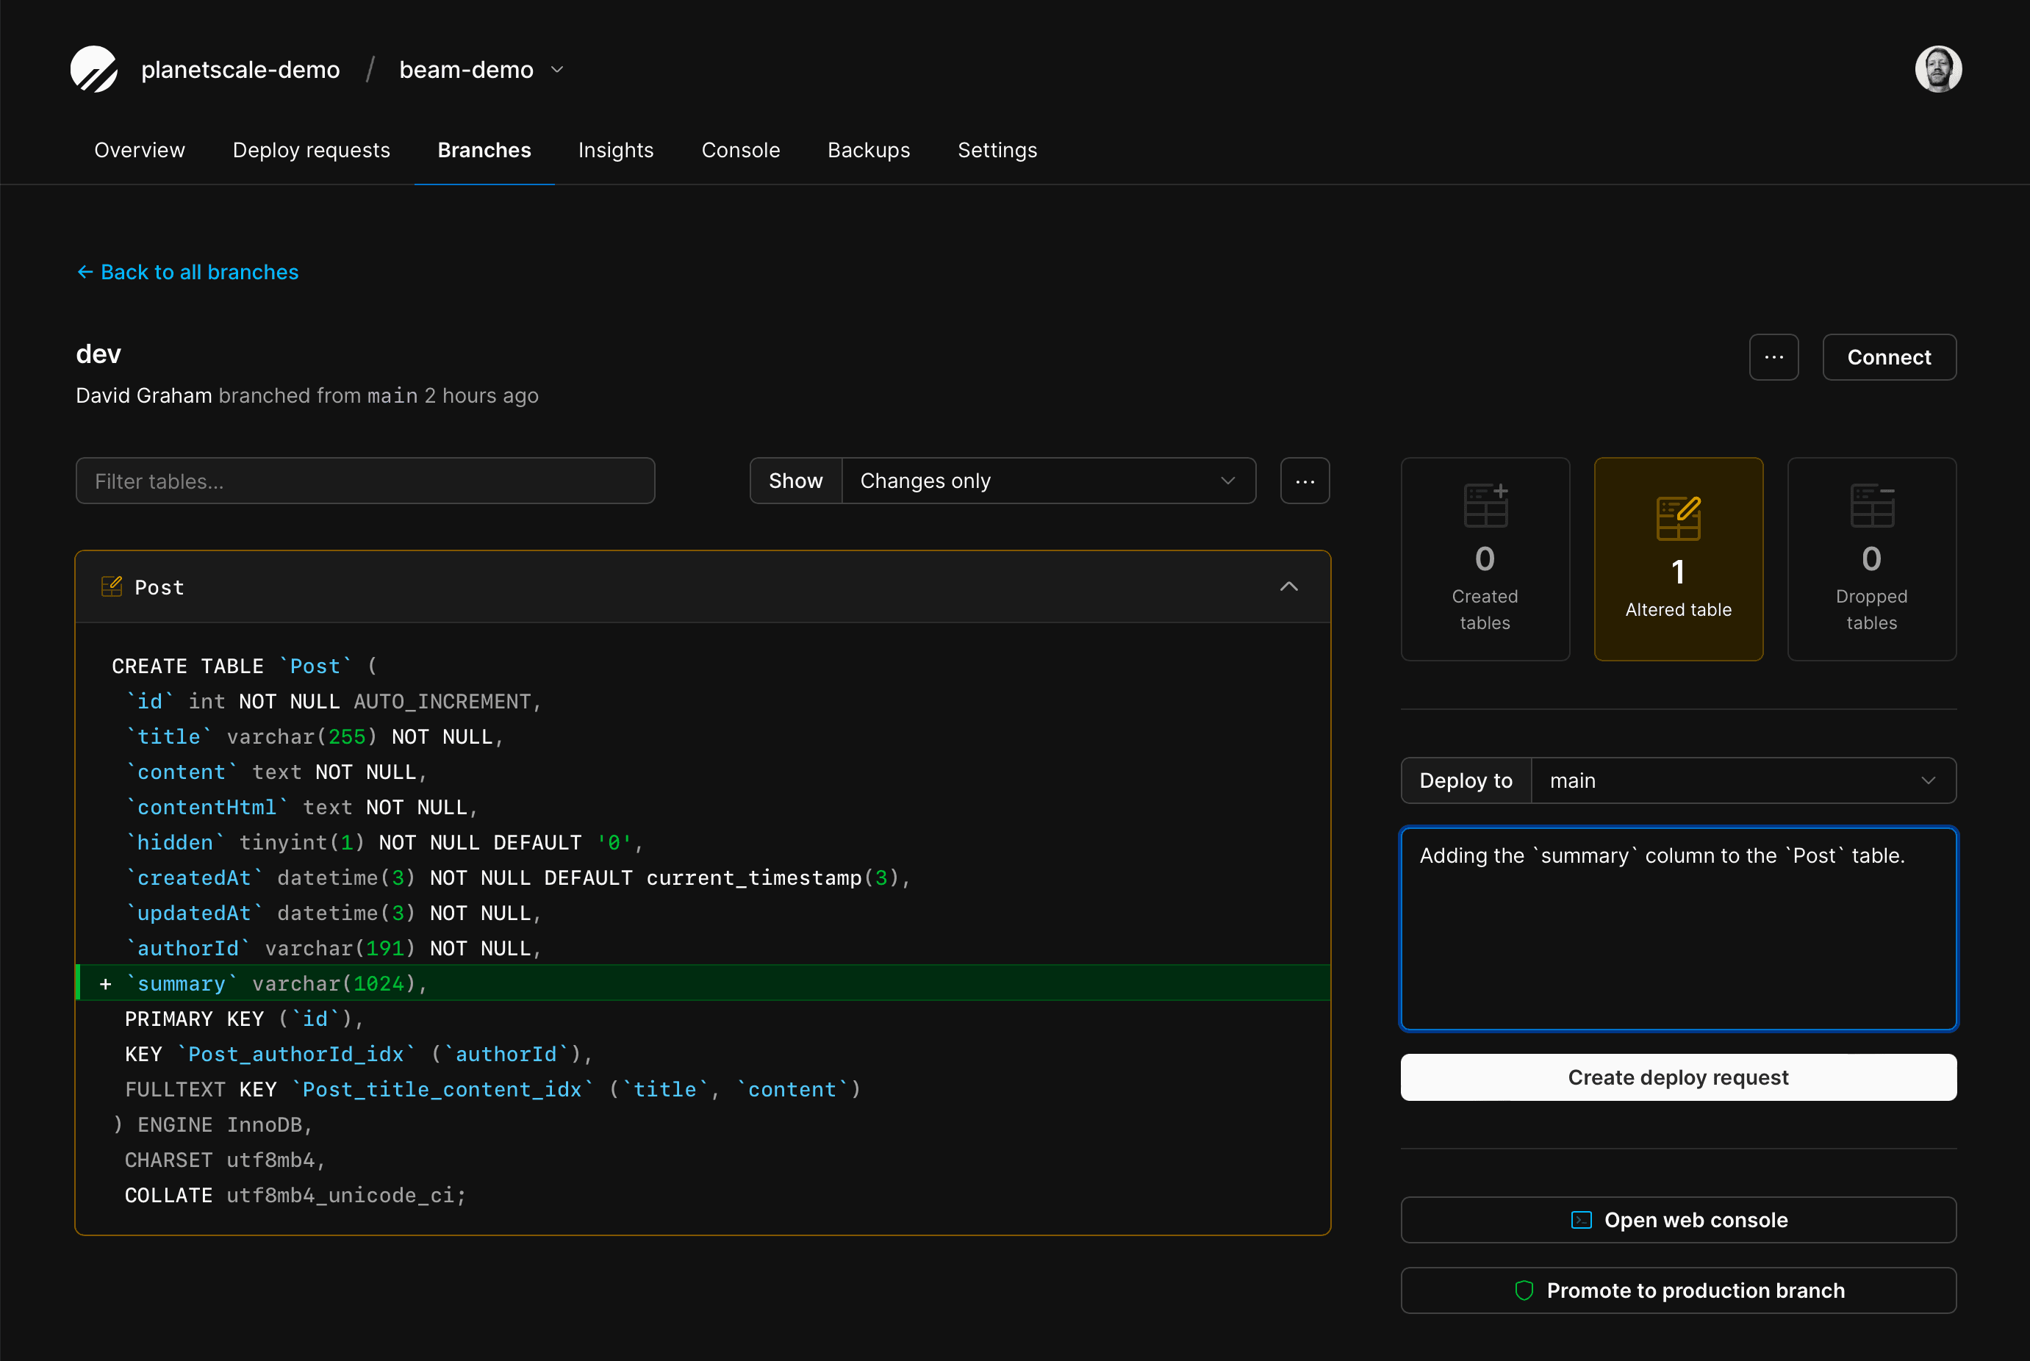The image size is (2030, 1361).
Task: Click the CHARSET utf8mb4 line
Action: tap(225, 1160)
